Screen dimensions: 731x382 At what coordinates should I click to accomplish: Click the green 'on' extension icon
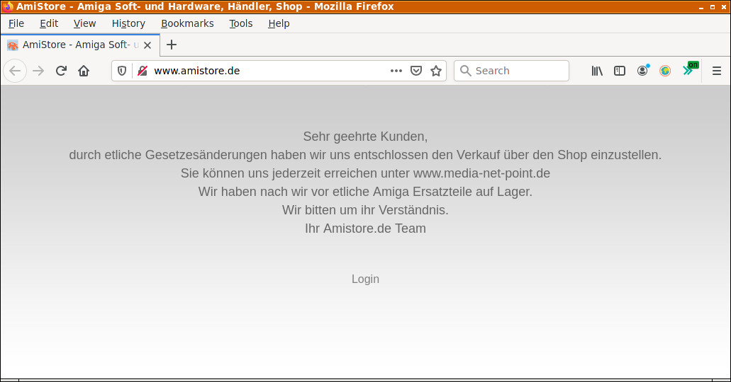[x=690, y=69]
